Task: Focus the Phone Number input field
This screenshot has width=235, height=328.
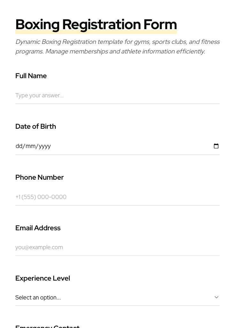Action: pos(117,197)
